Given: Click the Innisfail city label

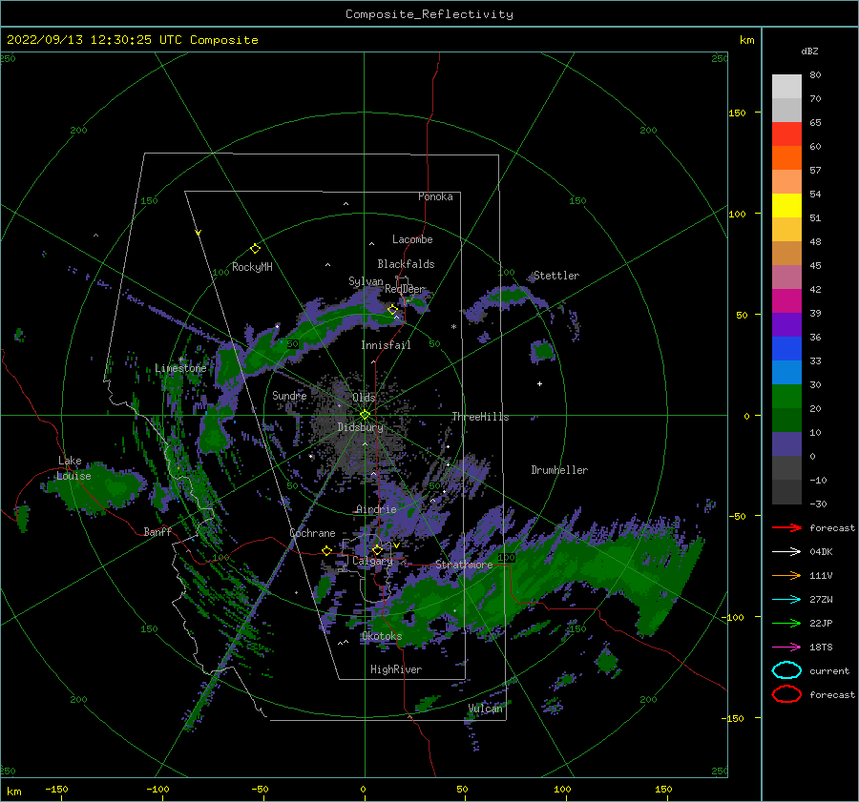Looking at the screenshot, I should (386, 345).
